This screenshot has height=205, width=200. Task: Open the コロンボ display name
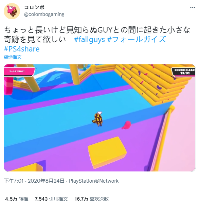point(34,7)
